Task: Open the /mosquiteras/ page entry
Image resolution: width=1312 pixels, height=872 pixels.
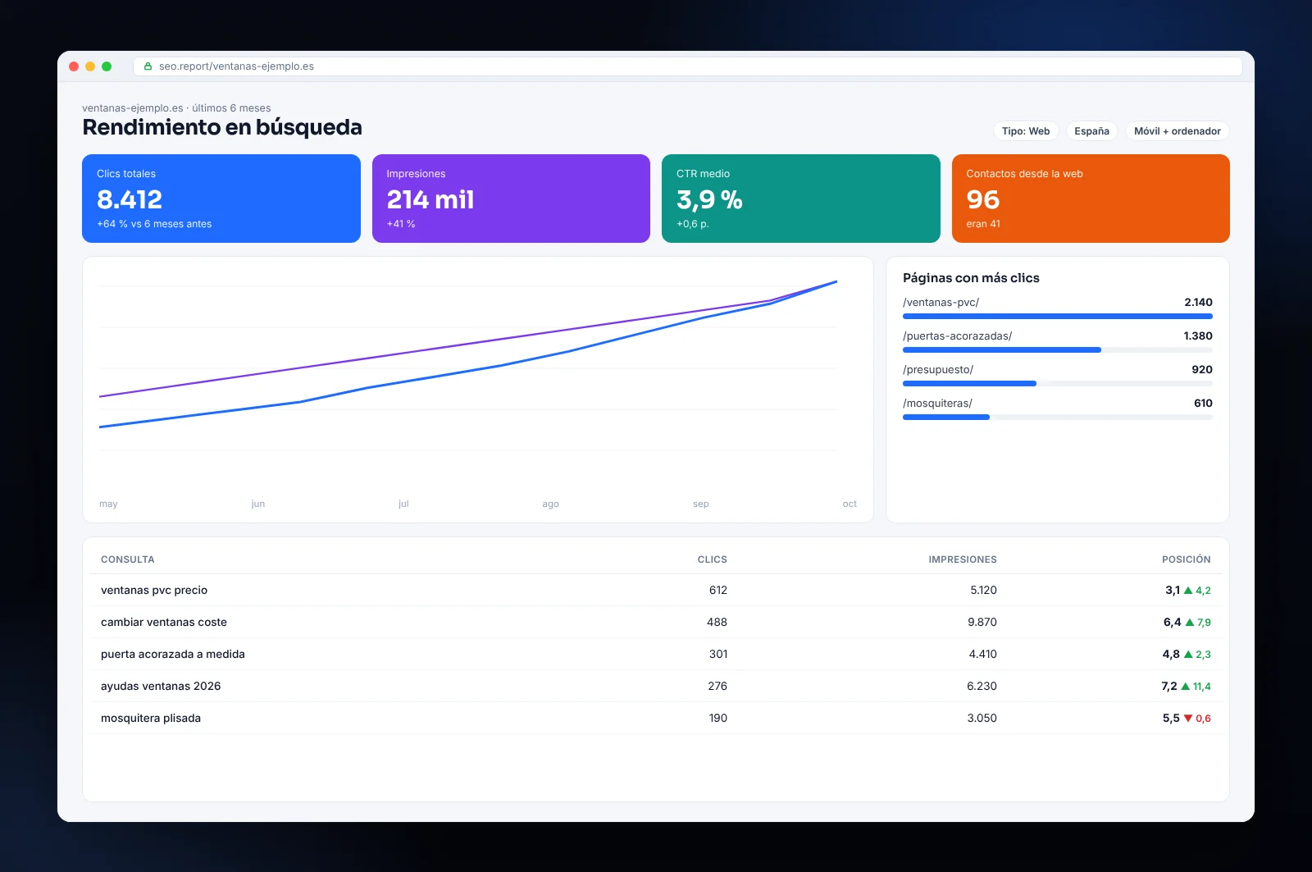Action: coord(937,404)
